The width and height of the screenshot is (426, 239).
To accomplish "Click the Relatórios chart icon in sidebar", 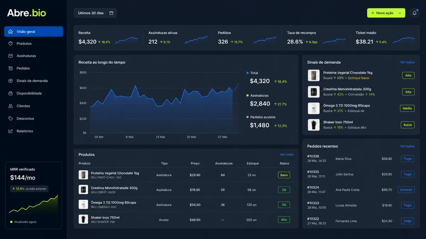I will point(10,131).
